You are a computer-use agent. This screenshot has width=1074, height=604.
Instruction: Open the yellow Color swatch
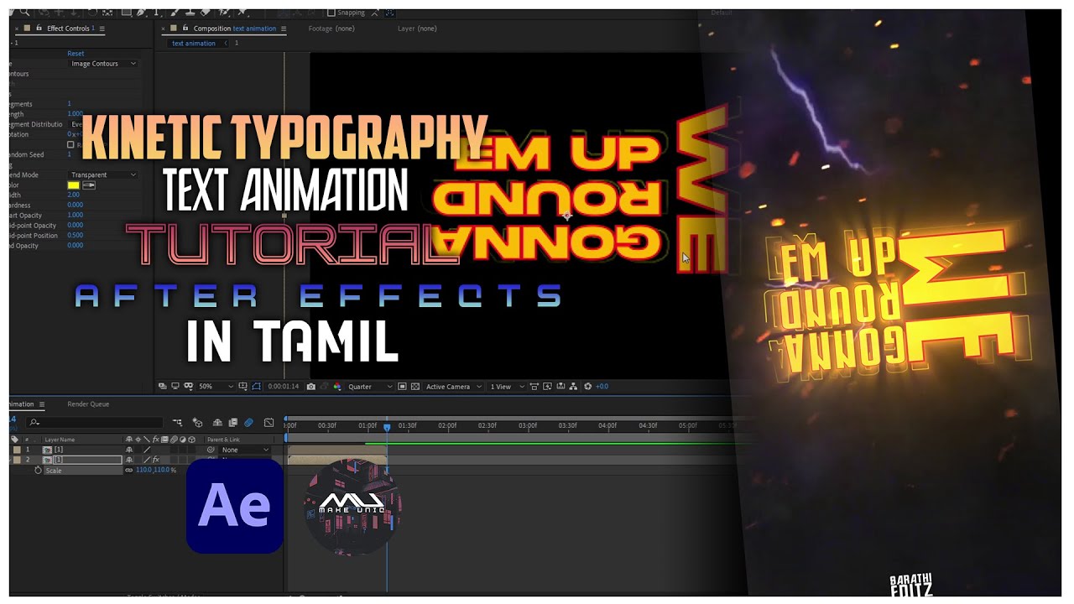point(73,185)
